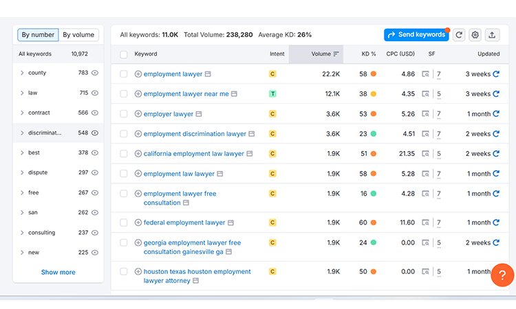Select 'All keywords 10,972' row in sidebar
The height and width of the screenshot is (309, 516).
click(x=58, y=54)
